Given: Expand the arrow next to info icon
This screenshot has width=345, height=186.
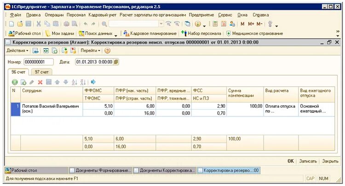Looking at the screenshot, I should pyautogui.click(x=204, y=25).
